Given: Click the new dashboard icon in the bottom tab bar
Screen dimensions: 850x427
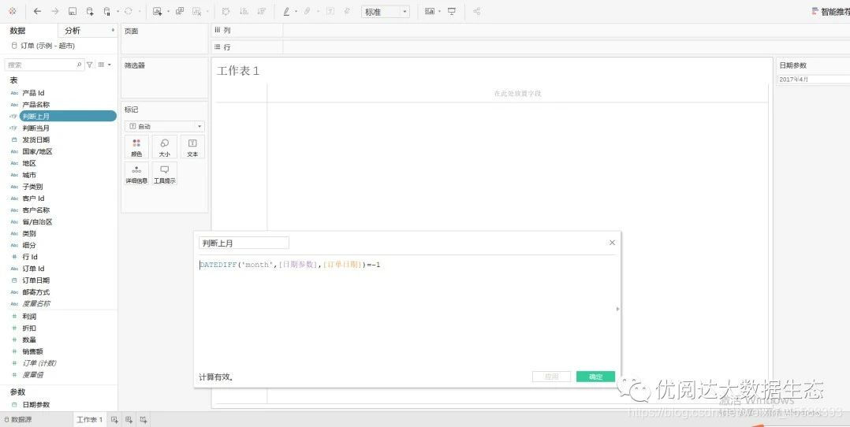Looking at the screenshot, I should (x=129, y=419).
